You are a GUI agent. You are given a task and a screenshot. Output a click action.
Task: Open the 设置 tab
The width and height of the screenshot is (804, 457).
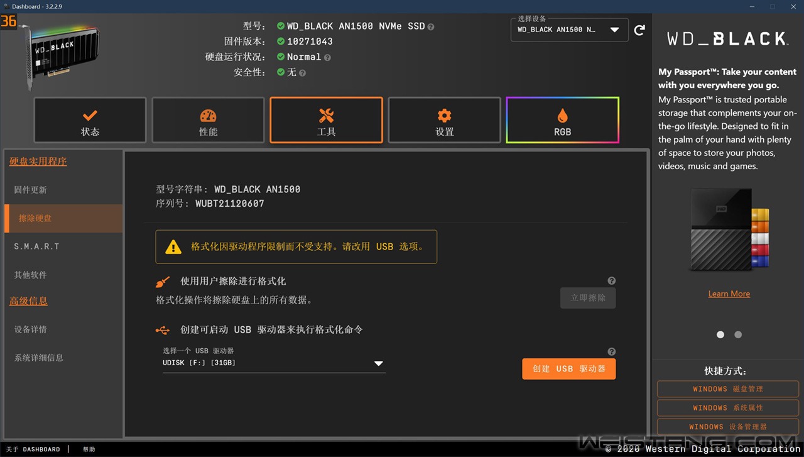click(x=444, y=120)
